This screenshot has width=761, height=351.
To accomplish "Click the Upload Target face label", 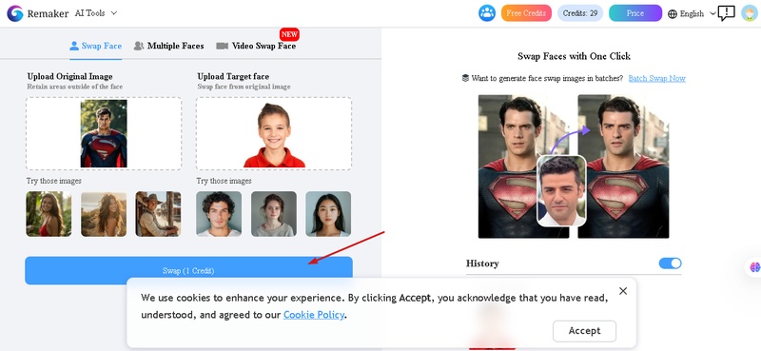I will coord(233,76).
